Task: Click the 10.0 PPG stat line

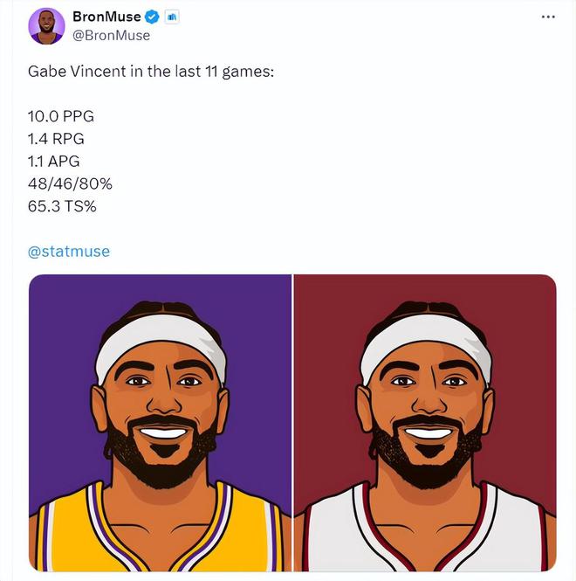Action: pos(61,116)
